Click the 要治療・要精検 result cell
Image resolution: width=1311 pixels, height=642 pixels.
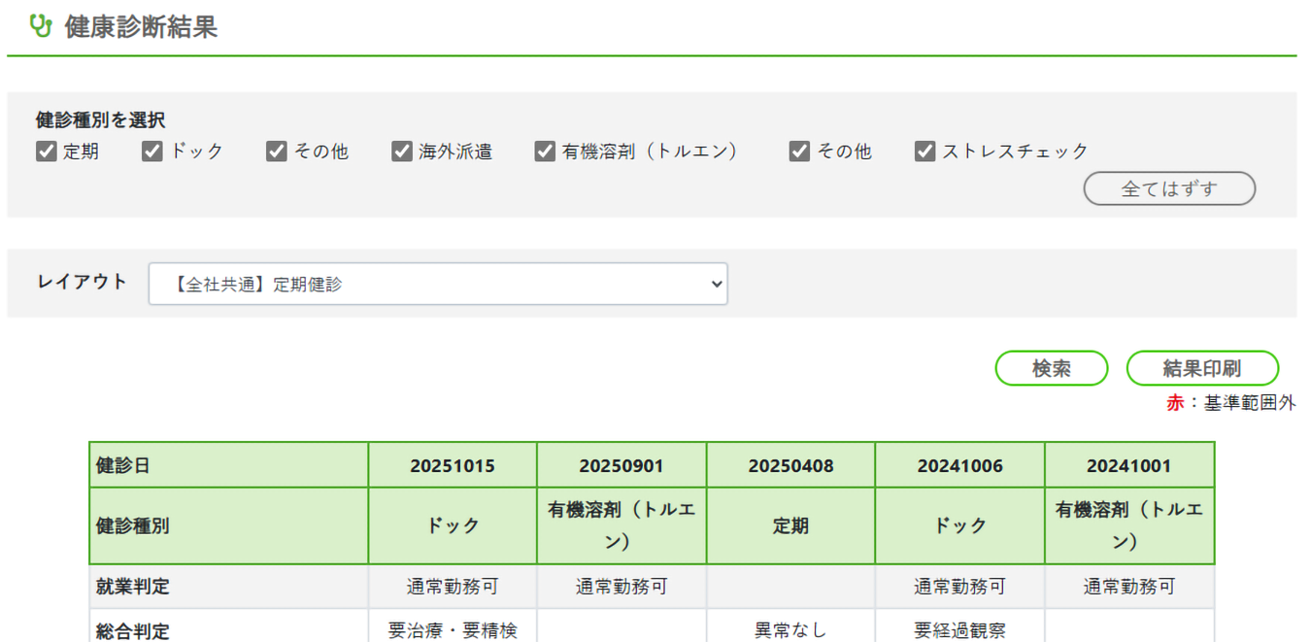[453, 630]
